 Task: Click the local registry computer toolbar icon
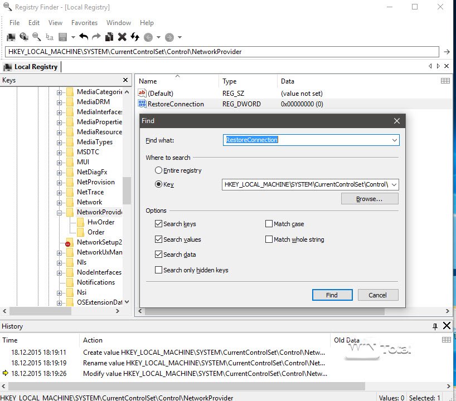(11, 37)
